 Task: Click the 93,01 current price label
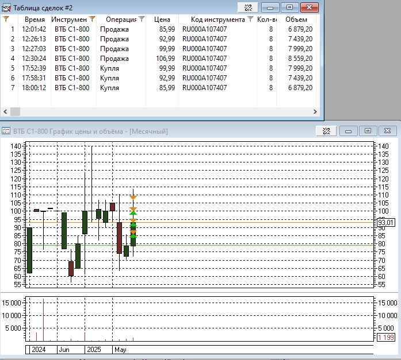[386, 223]
